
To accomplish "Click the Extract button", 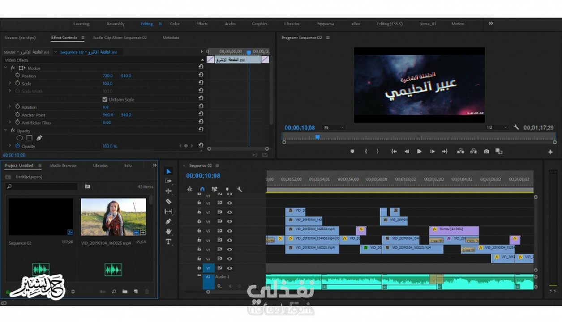I will pos(473,152).
